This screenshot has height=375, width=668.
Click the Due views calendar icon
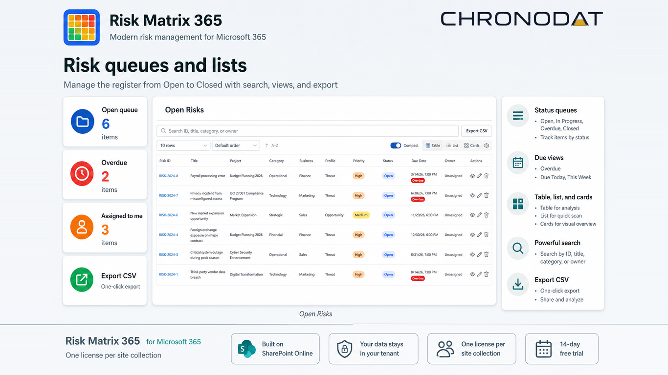518,163
